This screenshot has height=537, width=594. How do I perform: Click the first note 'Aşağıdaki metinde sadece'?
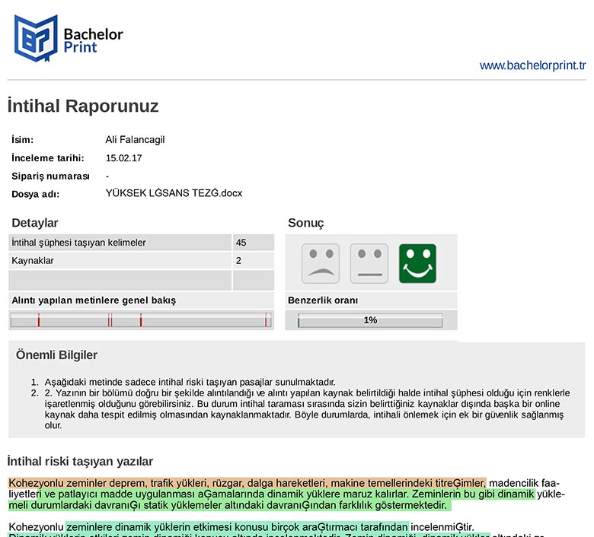pyautogui.click(x=190, y=382)
